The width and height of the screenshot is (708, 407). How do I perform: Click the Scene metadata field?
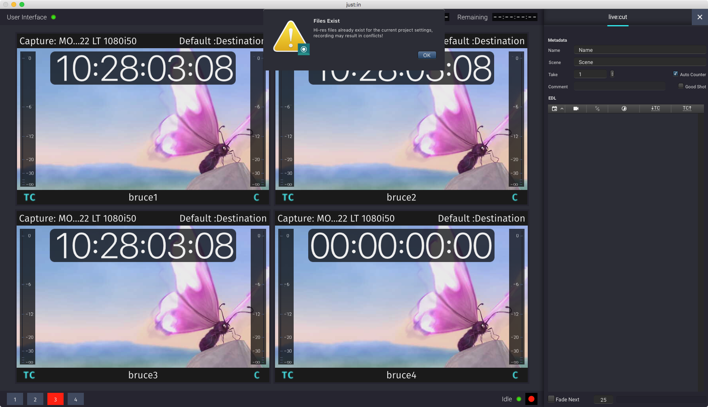[x=640, y=62]
